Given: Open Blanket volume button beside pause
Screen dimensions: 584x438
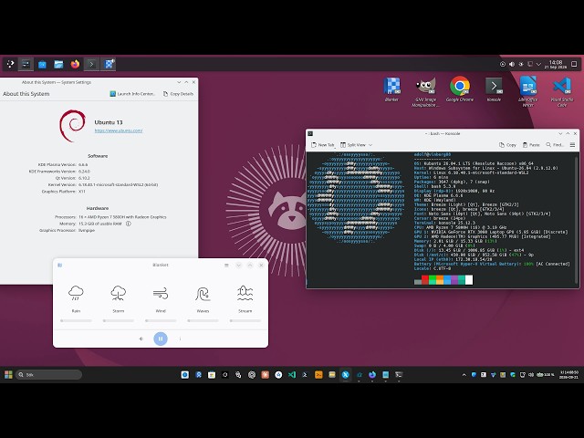Looking at the screenshot, I should tap(141, 339).
